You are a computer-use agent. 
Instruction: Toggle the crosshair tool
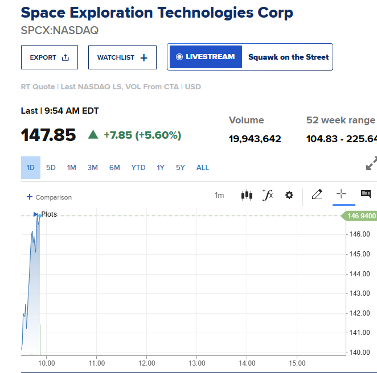click(341, 194)
